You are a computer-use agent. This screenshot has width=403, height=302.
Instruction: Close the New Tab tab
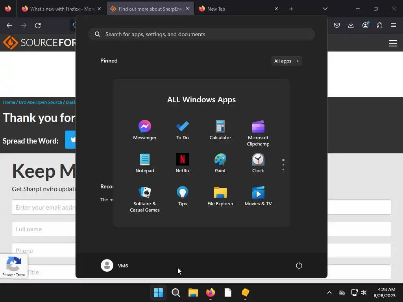click(276, 9)
